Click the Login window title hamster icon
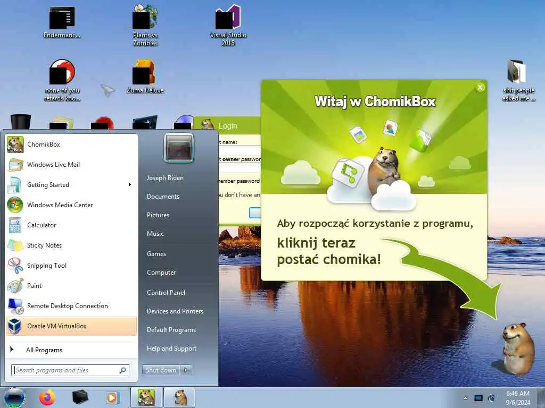The image size is (545, 408). tap(208, 124)
